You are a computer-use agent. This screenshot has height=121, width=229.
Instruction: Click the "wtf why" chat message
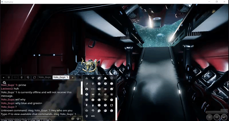pyautogui.click(x=20, y=99)
